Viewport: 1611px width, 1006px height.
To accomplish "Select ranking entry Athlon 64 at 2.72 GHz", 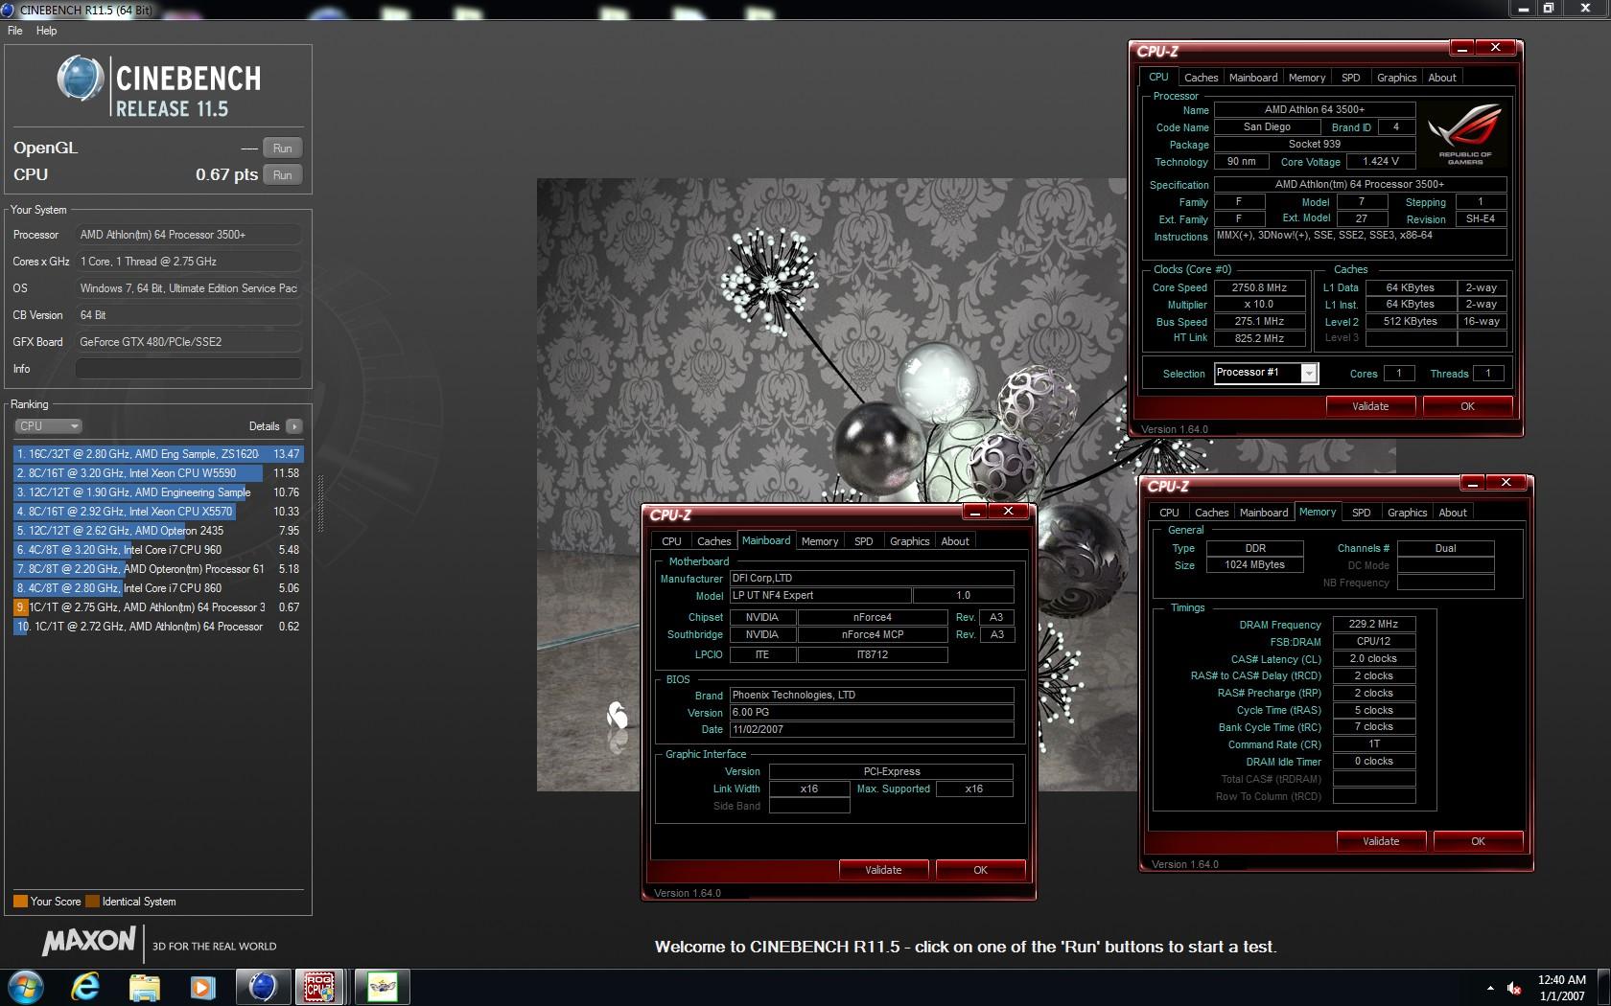I will (x=158, y=627).
